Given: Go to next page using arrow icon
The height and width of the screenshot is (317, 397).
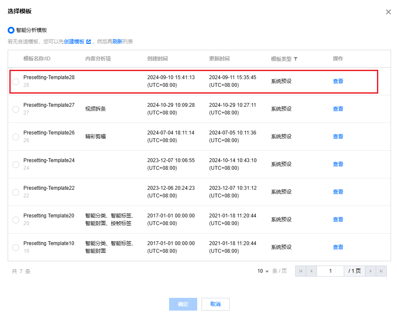Looking at the screenshot, I should (x=371, y=271).
